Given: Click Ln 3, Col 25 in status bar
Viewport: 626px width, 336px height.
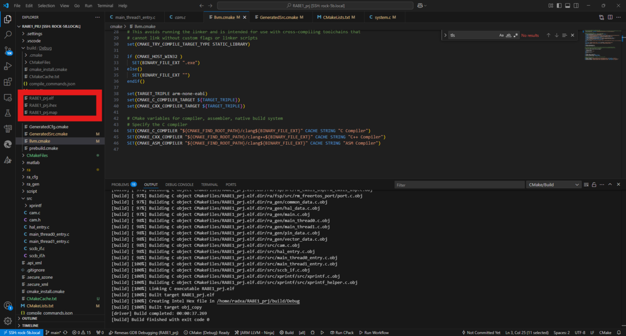Looking at the screenshot, I should pyautogui.click(x=526, y=332).
